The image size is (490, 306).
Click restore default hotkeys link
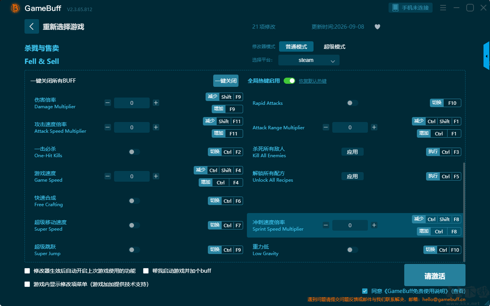[x=313, y=81]
